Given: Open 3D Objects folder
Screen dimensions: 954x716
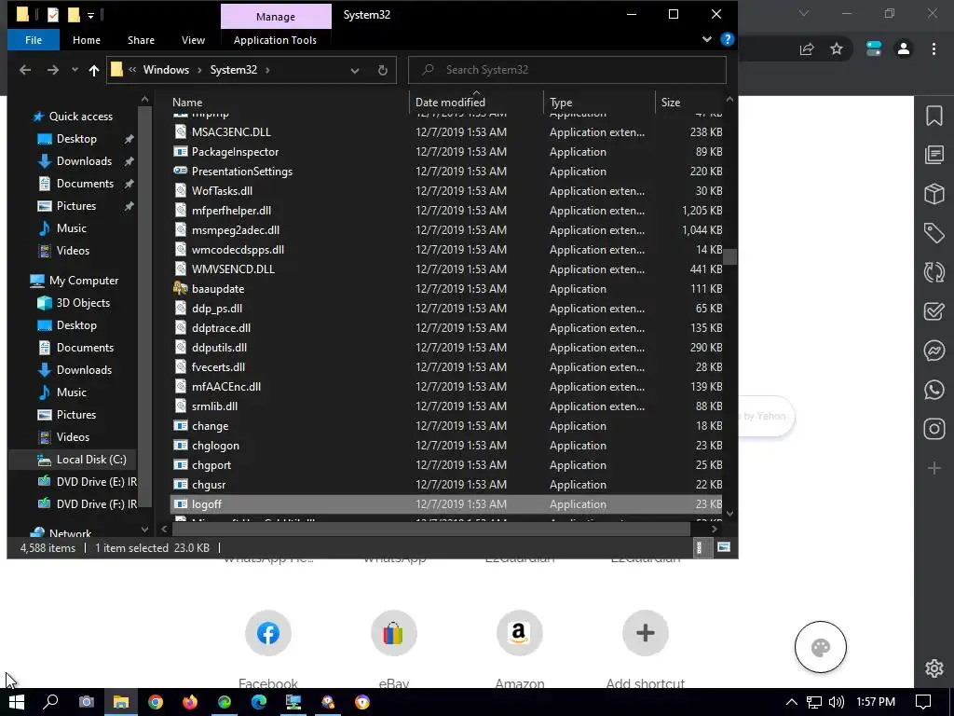Looking at the screenshot, I should (x=83, y=303).
